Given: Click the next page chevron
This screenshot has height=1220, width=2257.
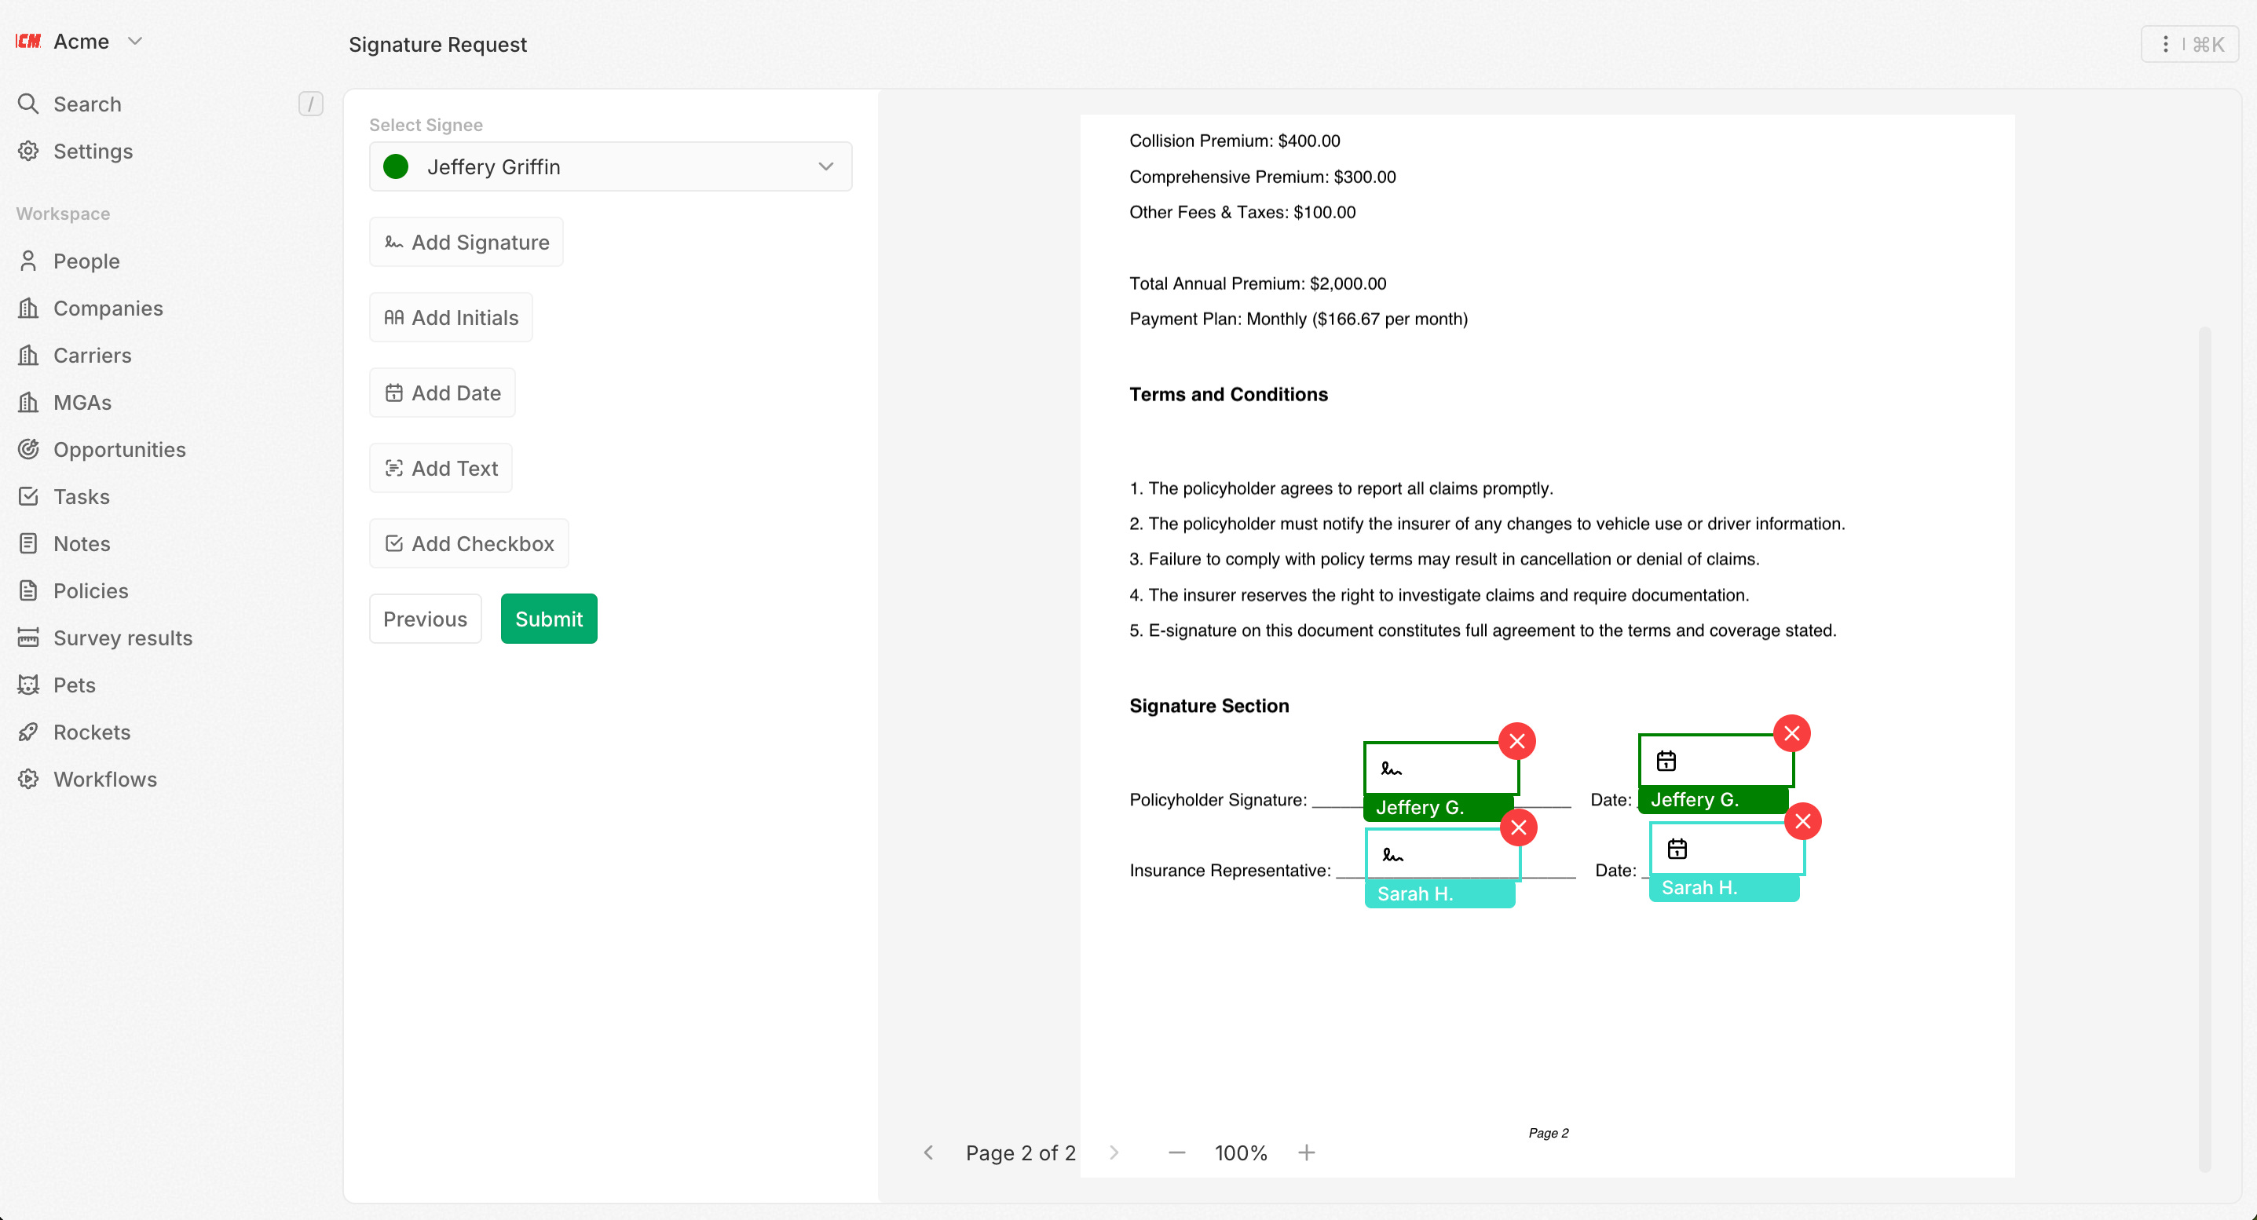Looking at the screenshot, I should 1114,1152.
